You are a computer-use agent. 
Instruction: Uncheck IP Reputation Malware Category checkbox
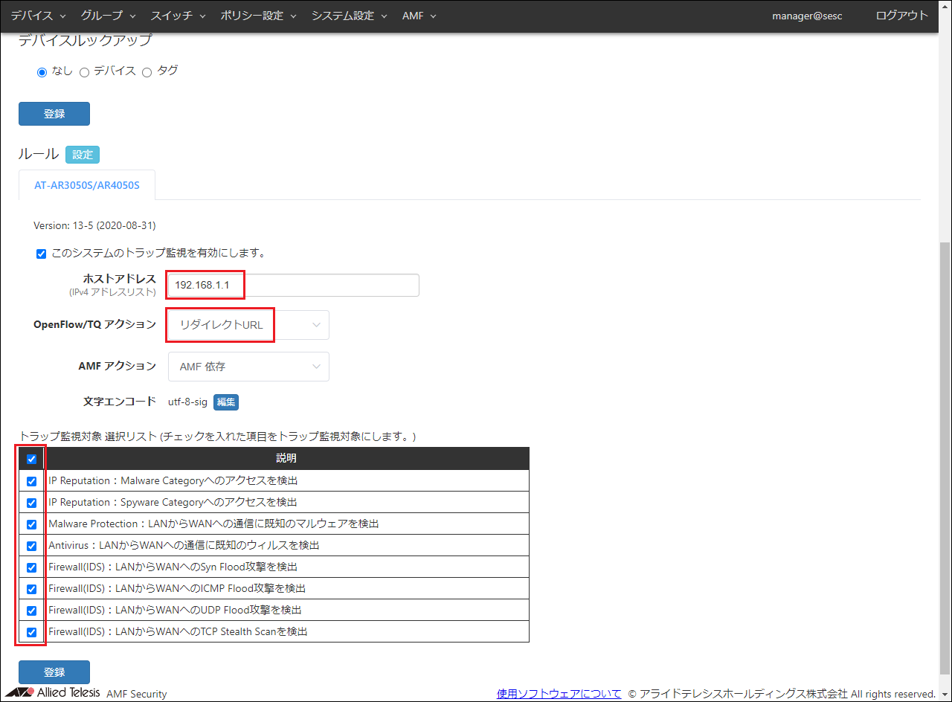tap(31, 481)
